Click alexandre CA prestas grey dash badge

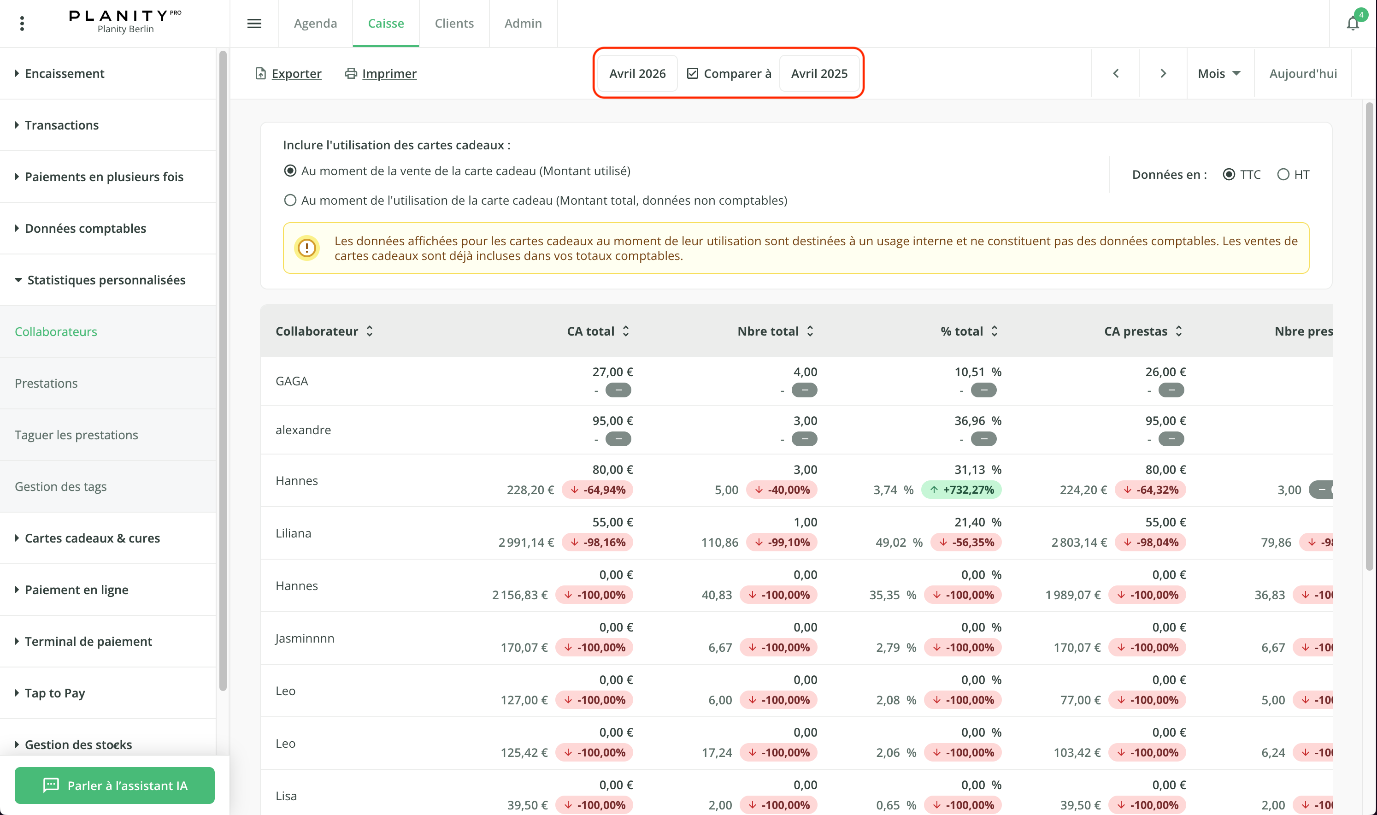point(1171,439)
